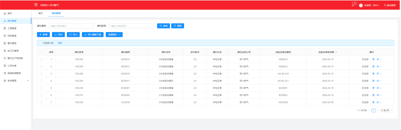Screen dimensions: 401x130
Task: Click the 更 link in the BC00011 row
Action: [x=373, y=81]
